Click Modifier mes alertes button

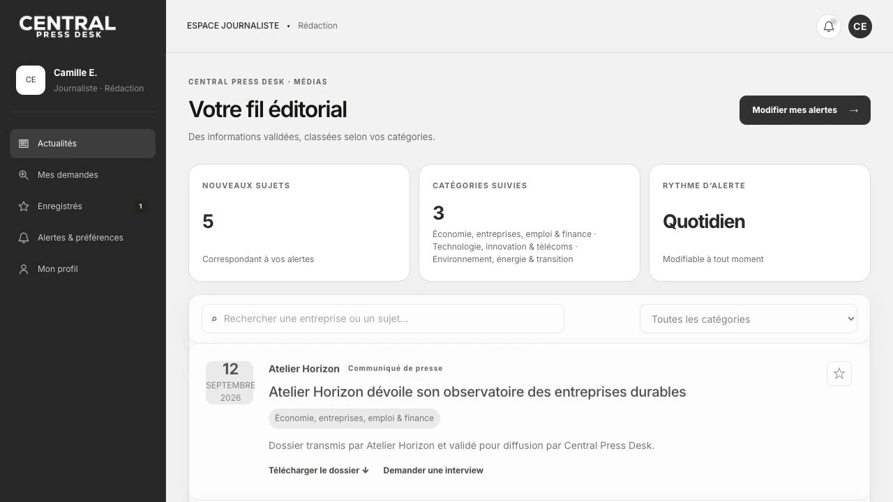[805, 110]
